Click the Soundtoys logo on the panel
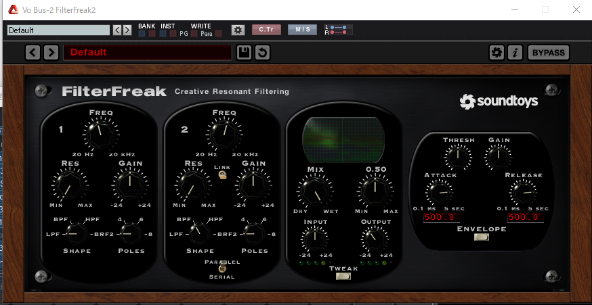Image resolution: width=592 pixels, height=305 pixels. (x=499, y=101)
